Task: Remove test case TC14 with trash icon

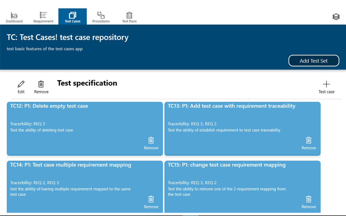Action: (x=151, y=199)
